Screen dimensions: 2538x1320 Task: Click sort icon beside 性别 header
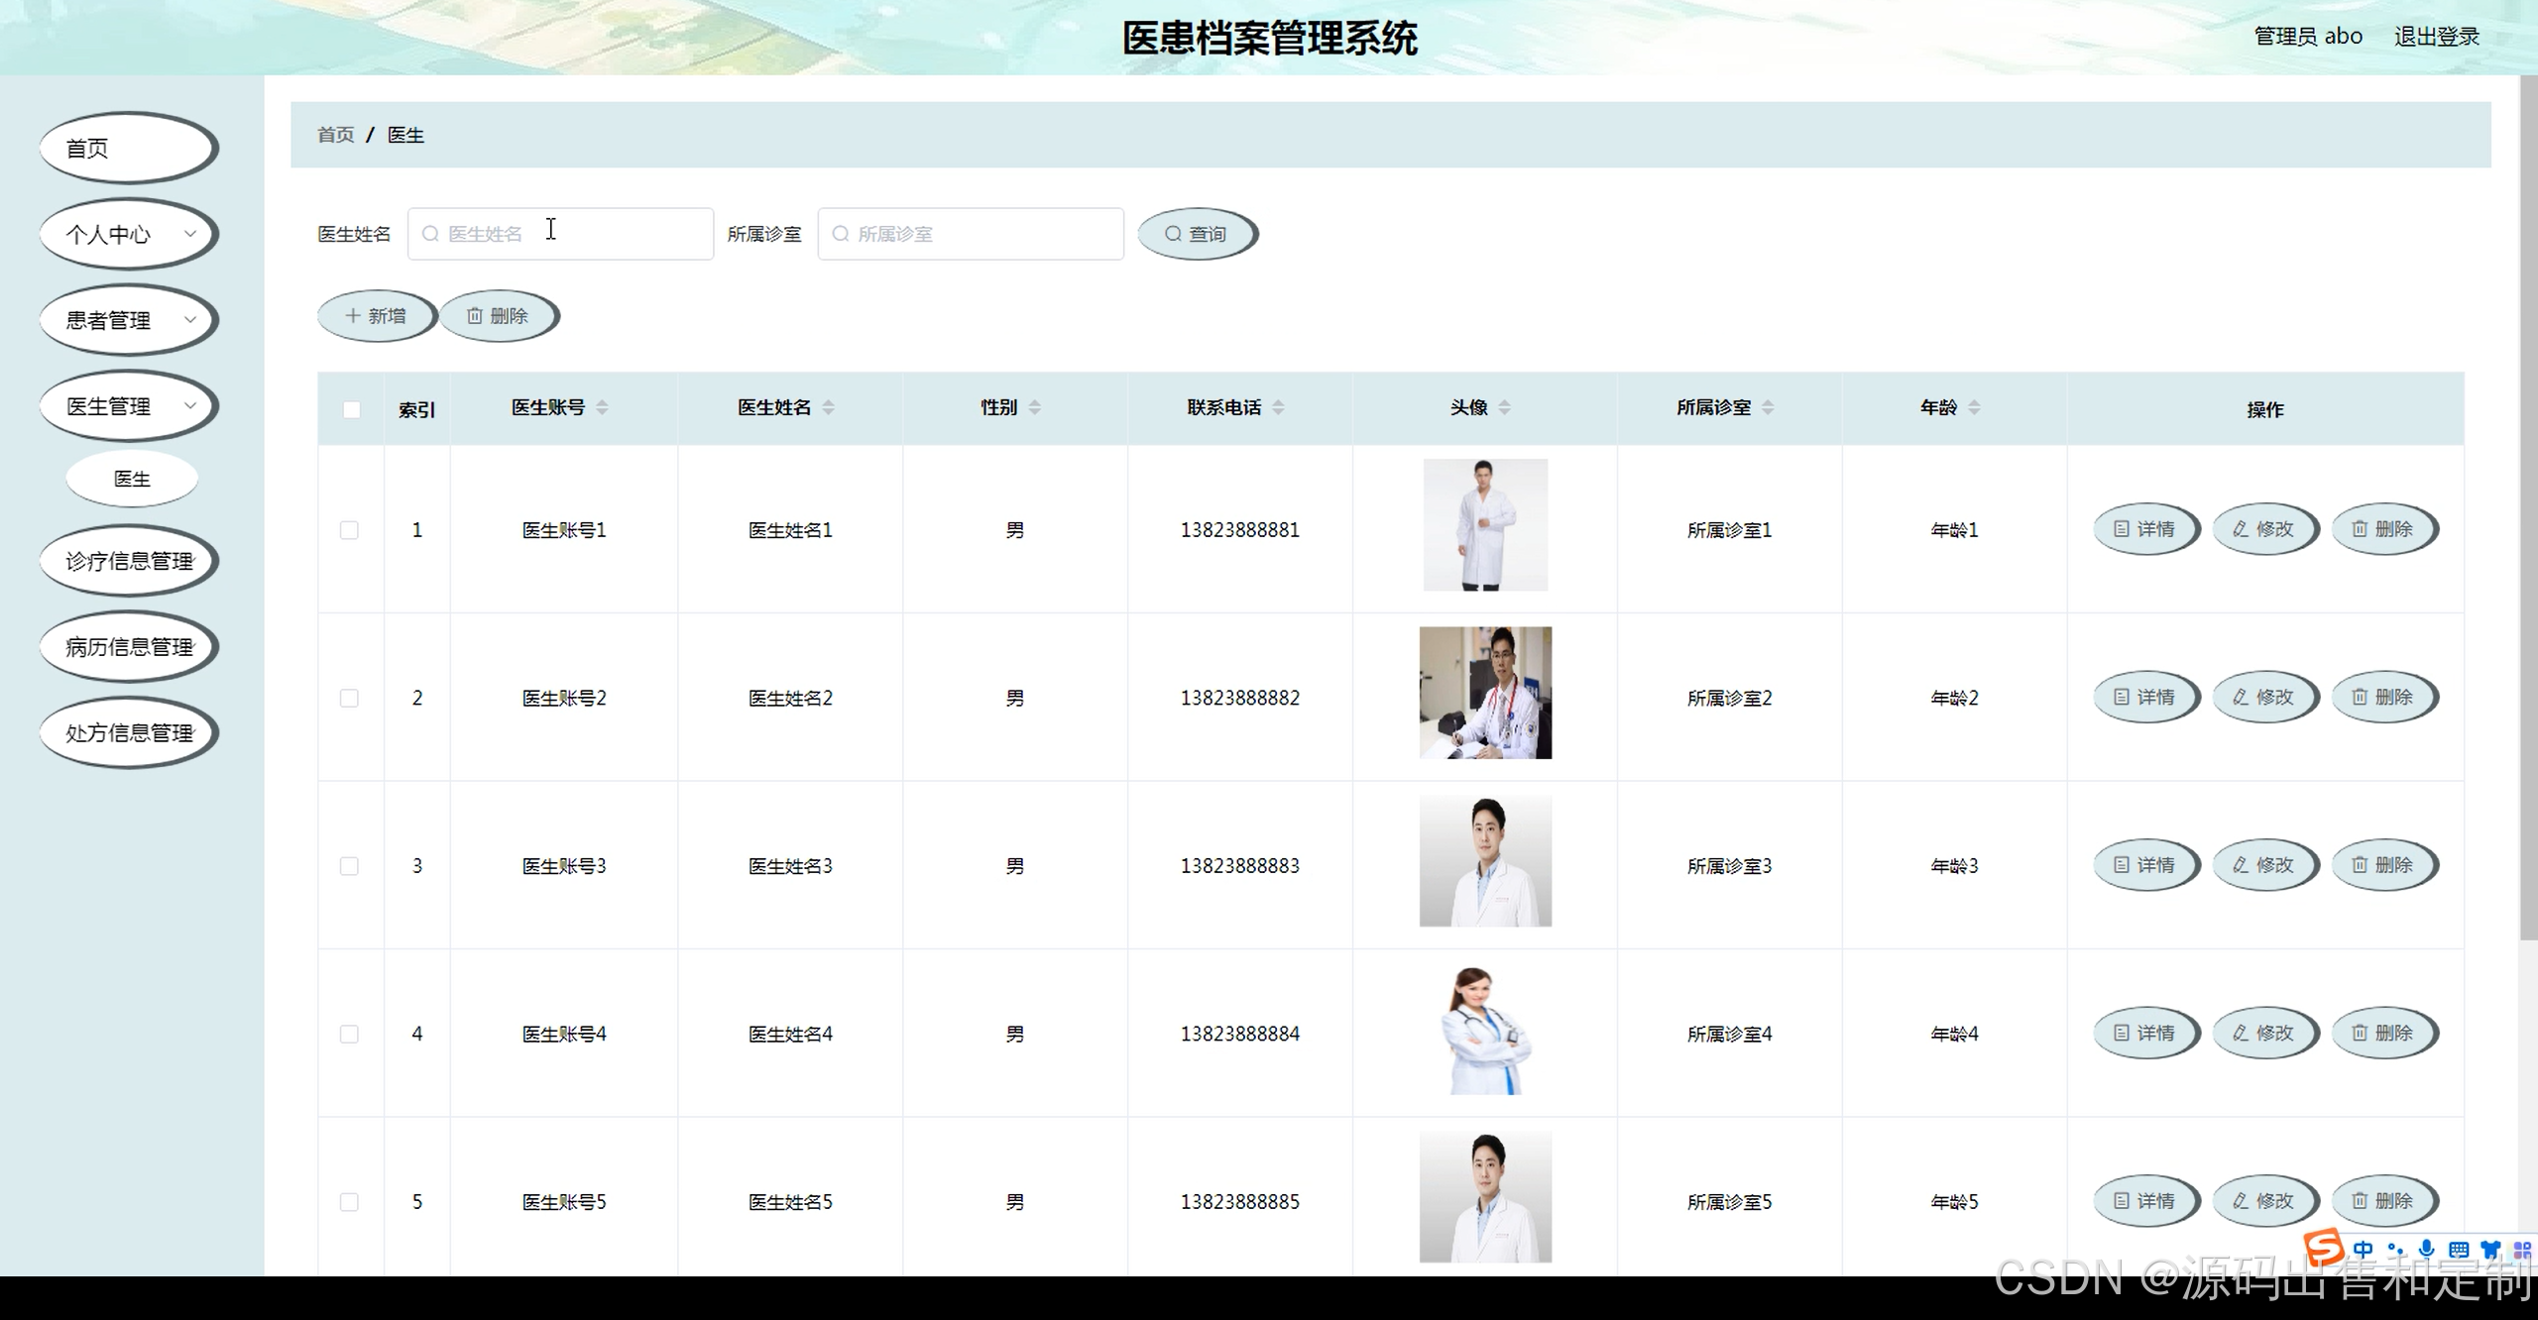click(x=1034, y=407)
